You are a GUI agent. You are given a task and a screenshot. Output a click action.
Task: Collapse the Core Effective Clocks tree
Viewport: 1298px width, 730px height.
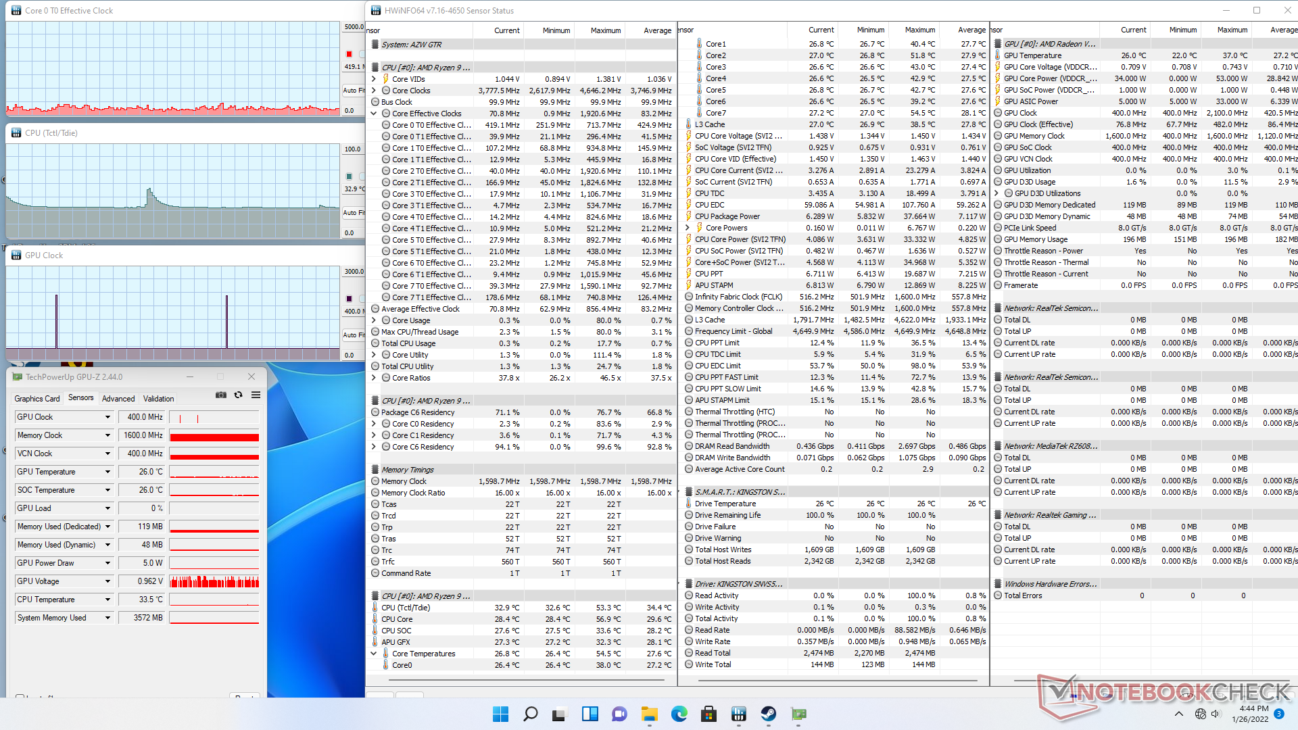click(x=374, y=114)
